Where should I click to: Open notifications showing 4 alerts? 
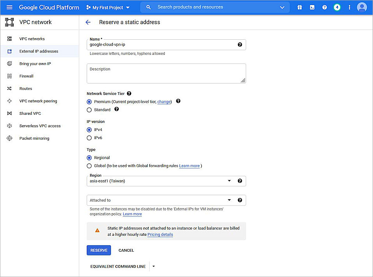337,7
